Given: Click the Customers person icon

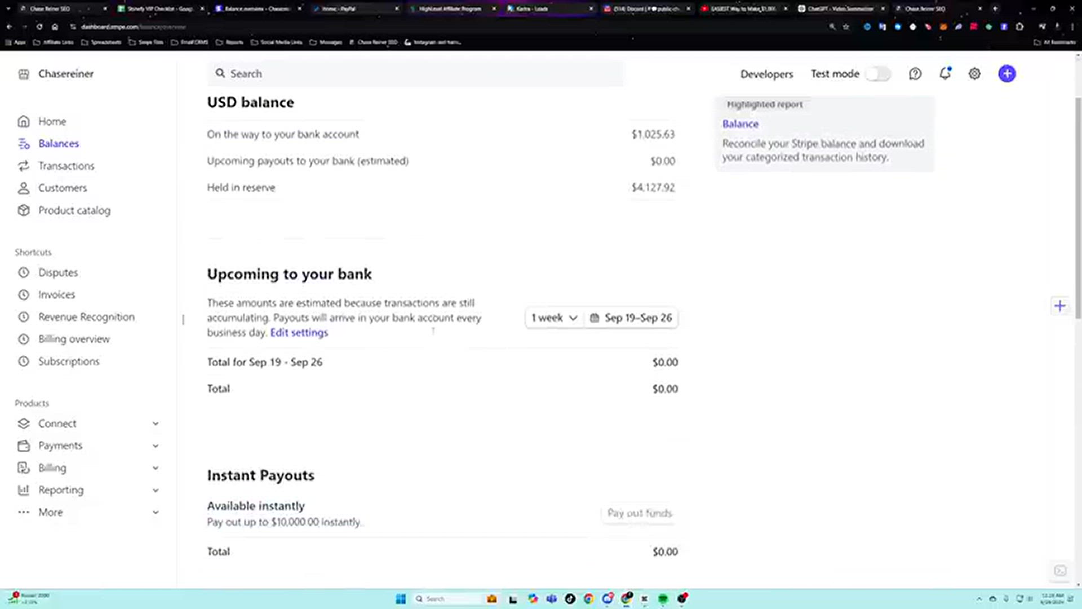Looking at the screenshot, I should [x=24, y=188].
